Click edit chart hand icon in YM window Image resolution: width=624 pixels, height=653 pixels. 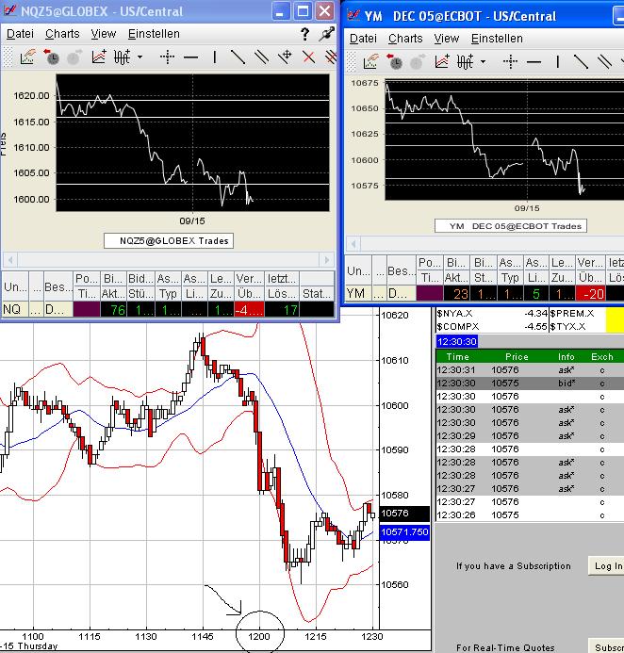click(371, 61)
